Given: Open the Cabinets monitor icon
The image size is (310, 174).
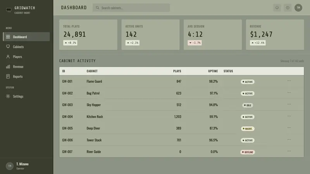Looking at the screenshot, I should point(8,46).
